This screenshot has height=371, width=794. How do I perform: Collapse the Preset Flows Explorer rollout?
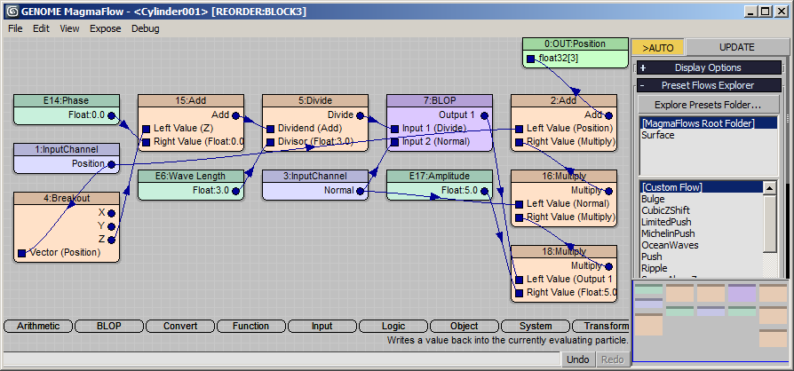709,85
